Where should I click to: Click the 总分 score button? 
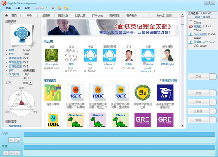(x=199, y=77)
